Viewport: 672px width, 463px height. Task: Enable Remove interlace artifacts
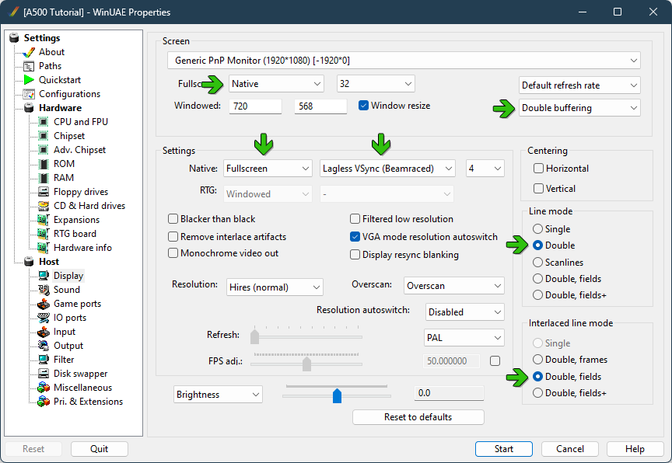point(173,237)
